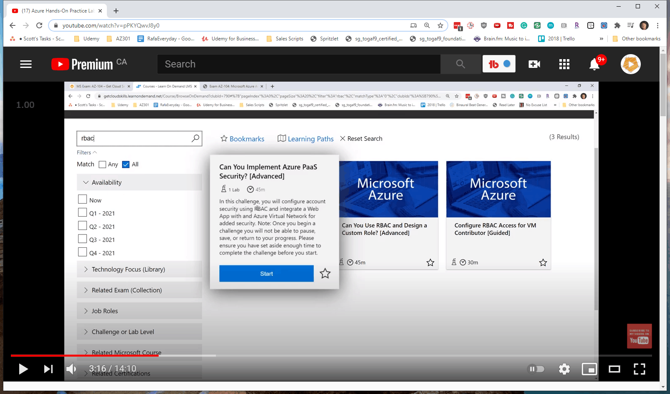Viewport: 670px width, 394px height.
Task: Open the Sales Scripts bookmark folder
Action: [x=285, y=39]
